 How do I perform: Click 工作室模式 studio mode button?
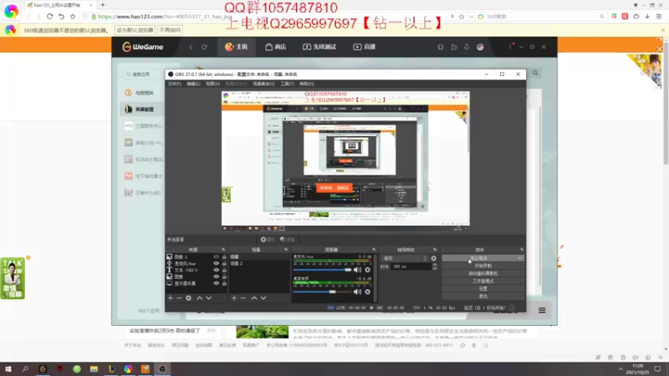483,282
